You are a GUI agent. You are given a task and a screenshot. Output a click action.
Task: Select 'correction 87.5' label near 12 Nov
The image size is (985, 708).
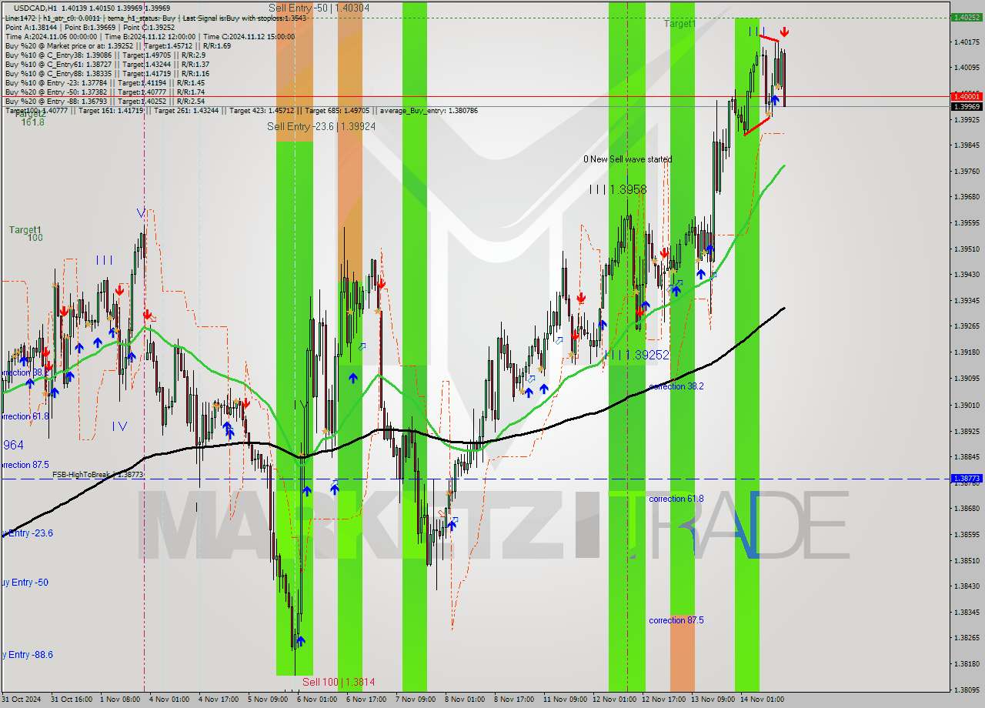pyautogui.click(x=676, y=620)
